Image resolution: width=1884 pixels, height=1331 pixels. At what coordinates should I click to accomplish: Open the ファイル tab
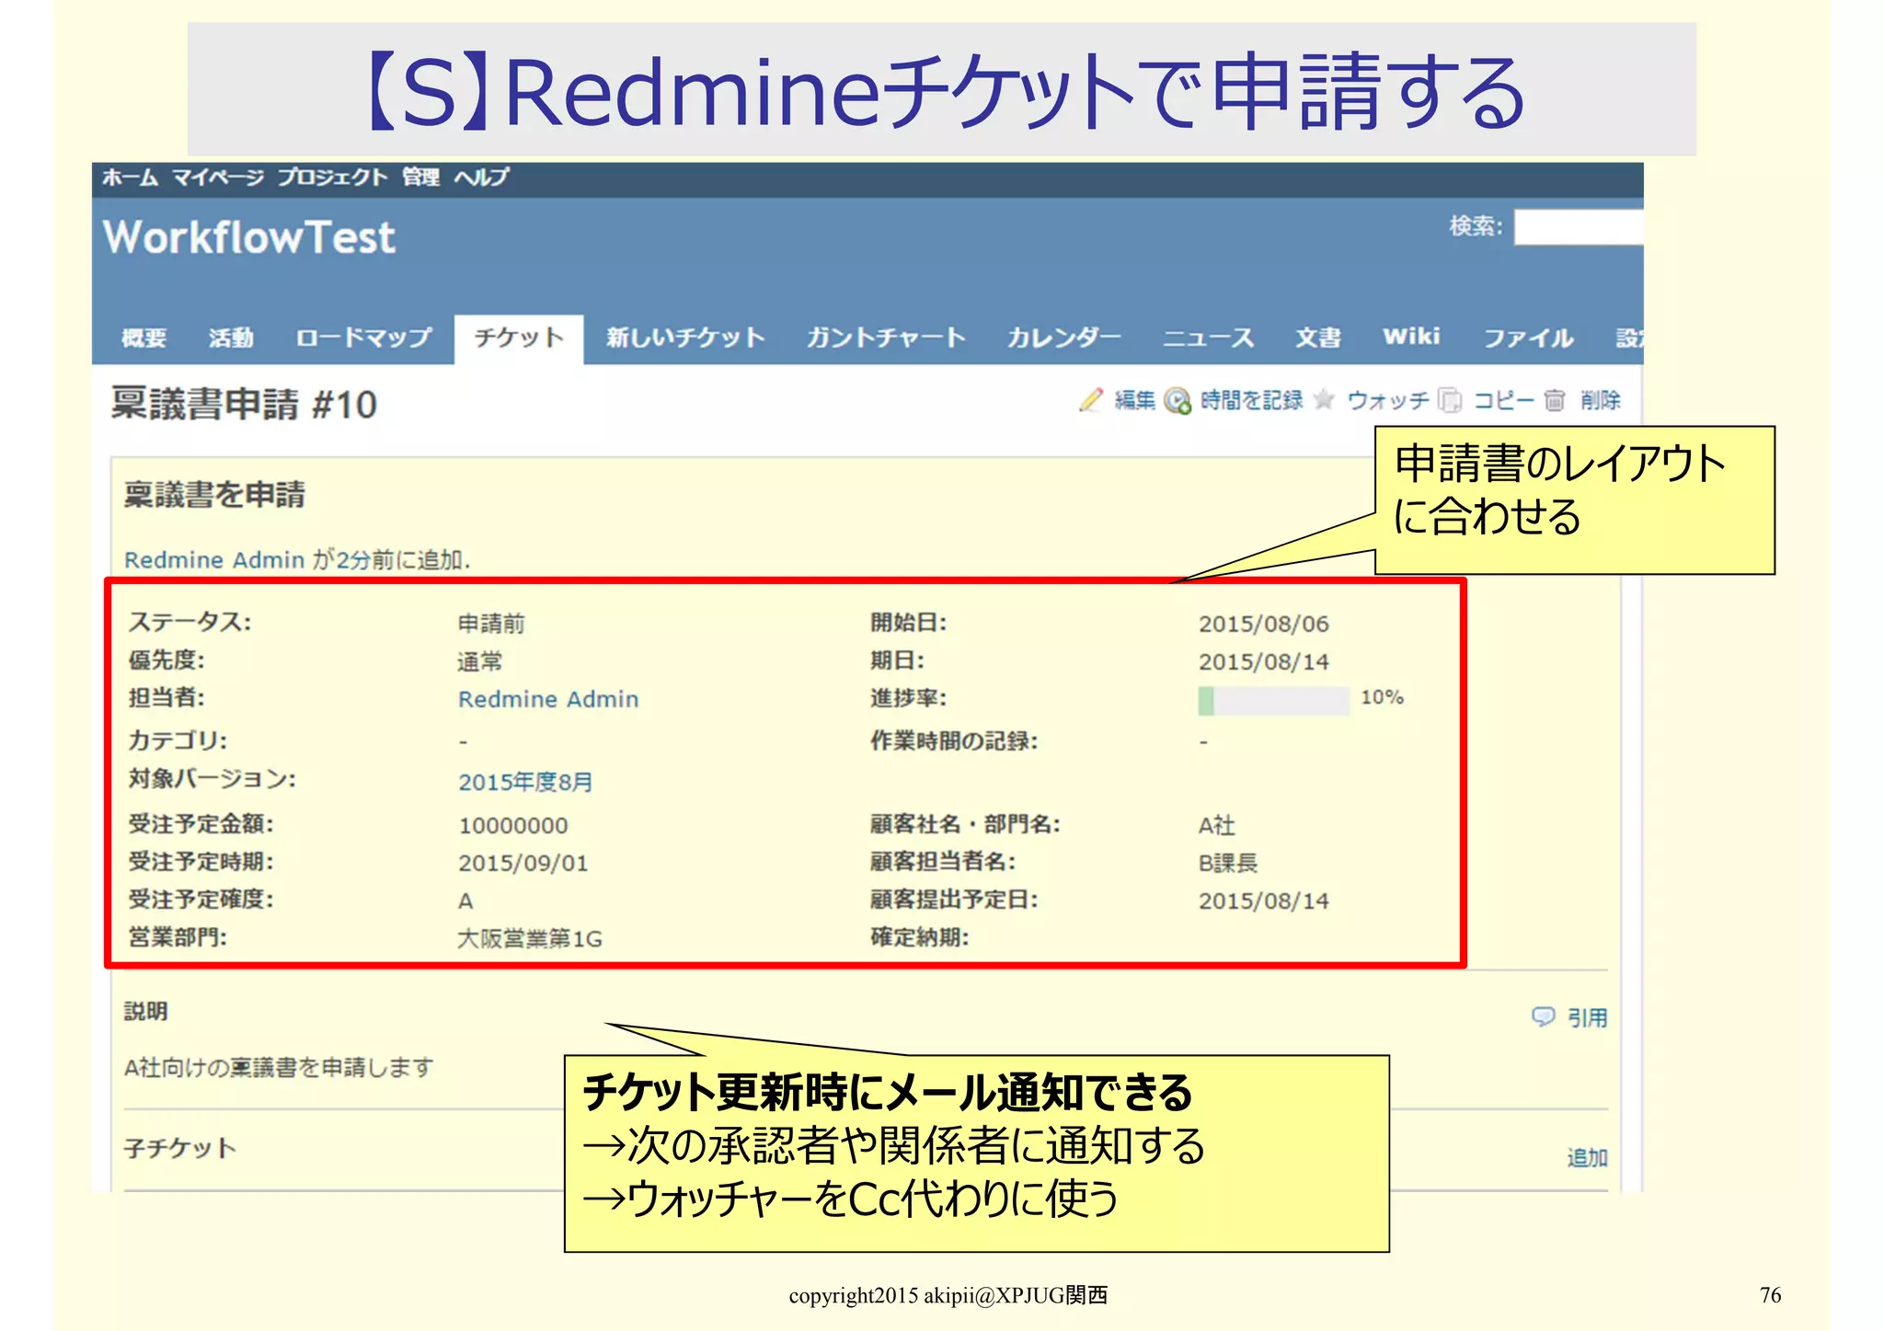click(x=1528, y=338)
